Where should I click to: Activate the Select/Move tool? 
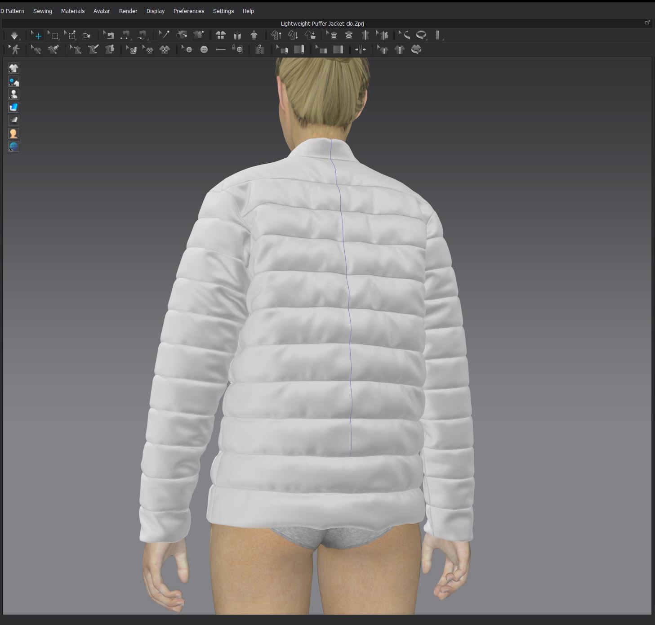[38, 35]
